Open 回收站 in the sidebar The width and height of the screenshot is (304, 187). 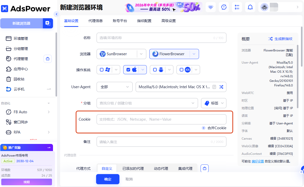19,79
